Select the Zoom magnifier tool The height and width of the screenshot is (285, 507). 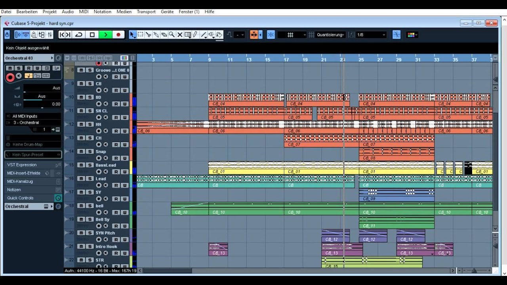tap(172, 35)
